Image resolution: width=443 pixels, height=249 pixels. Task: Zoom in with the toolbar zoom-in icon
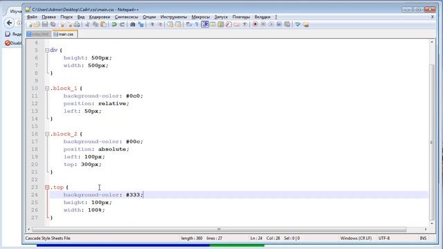152,25
